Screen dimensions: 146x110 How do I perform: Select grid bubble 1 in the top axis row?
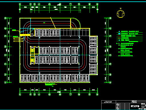pos(20,4)
